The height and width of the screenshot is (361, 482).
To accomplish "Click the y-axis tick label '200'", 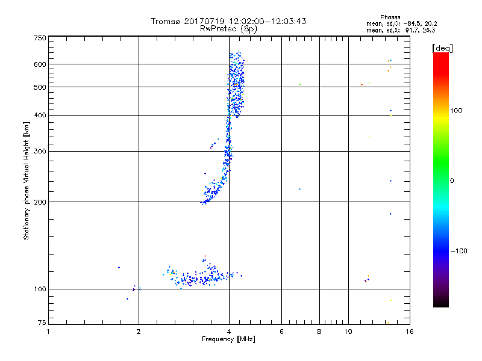I will (40, 202).
